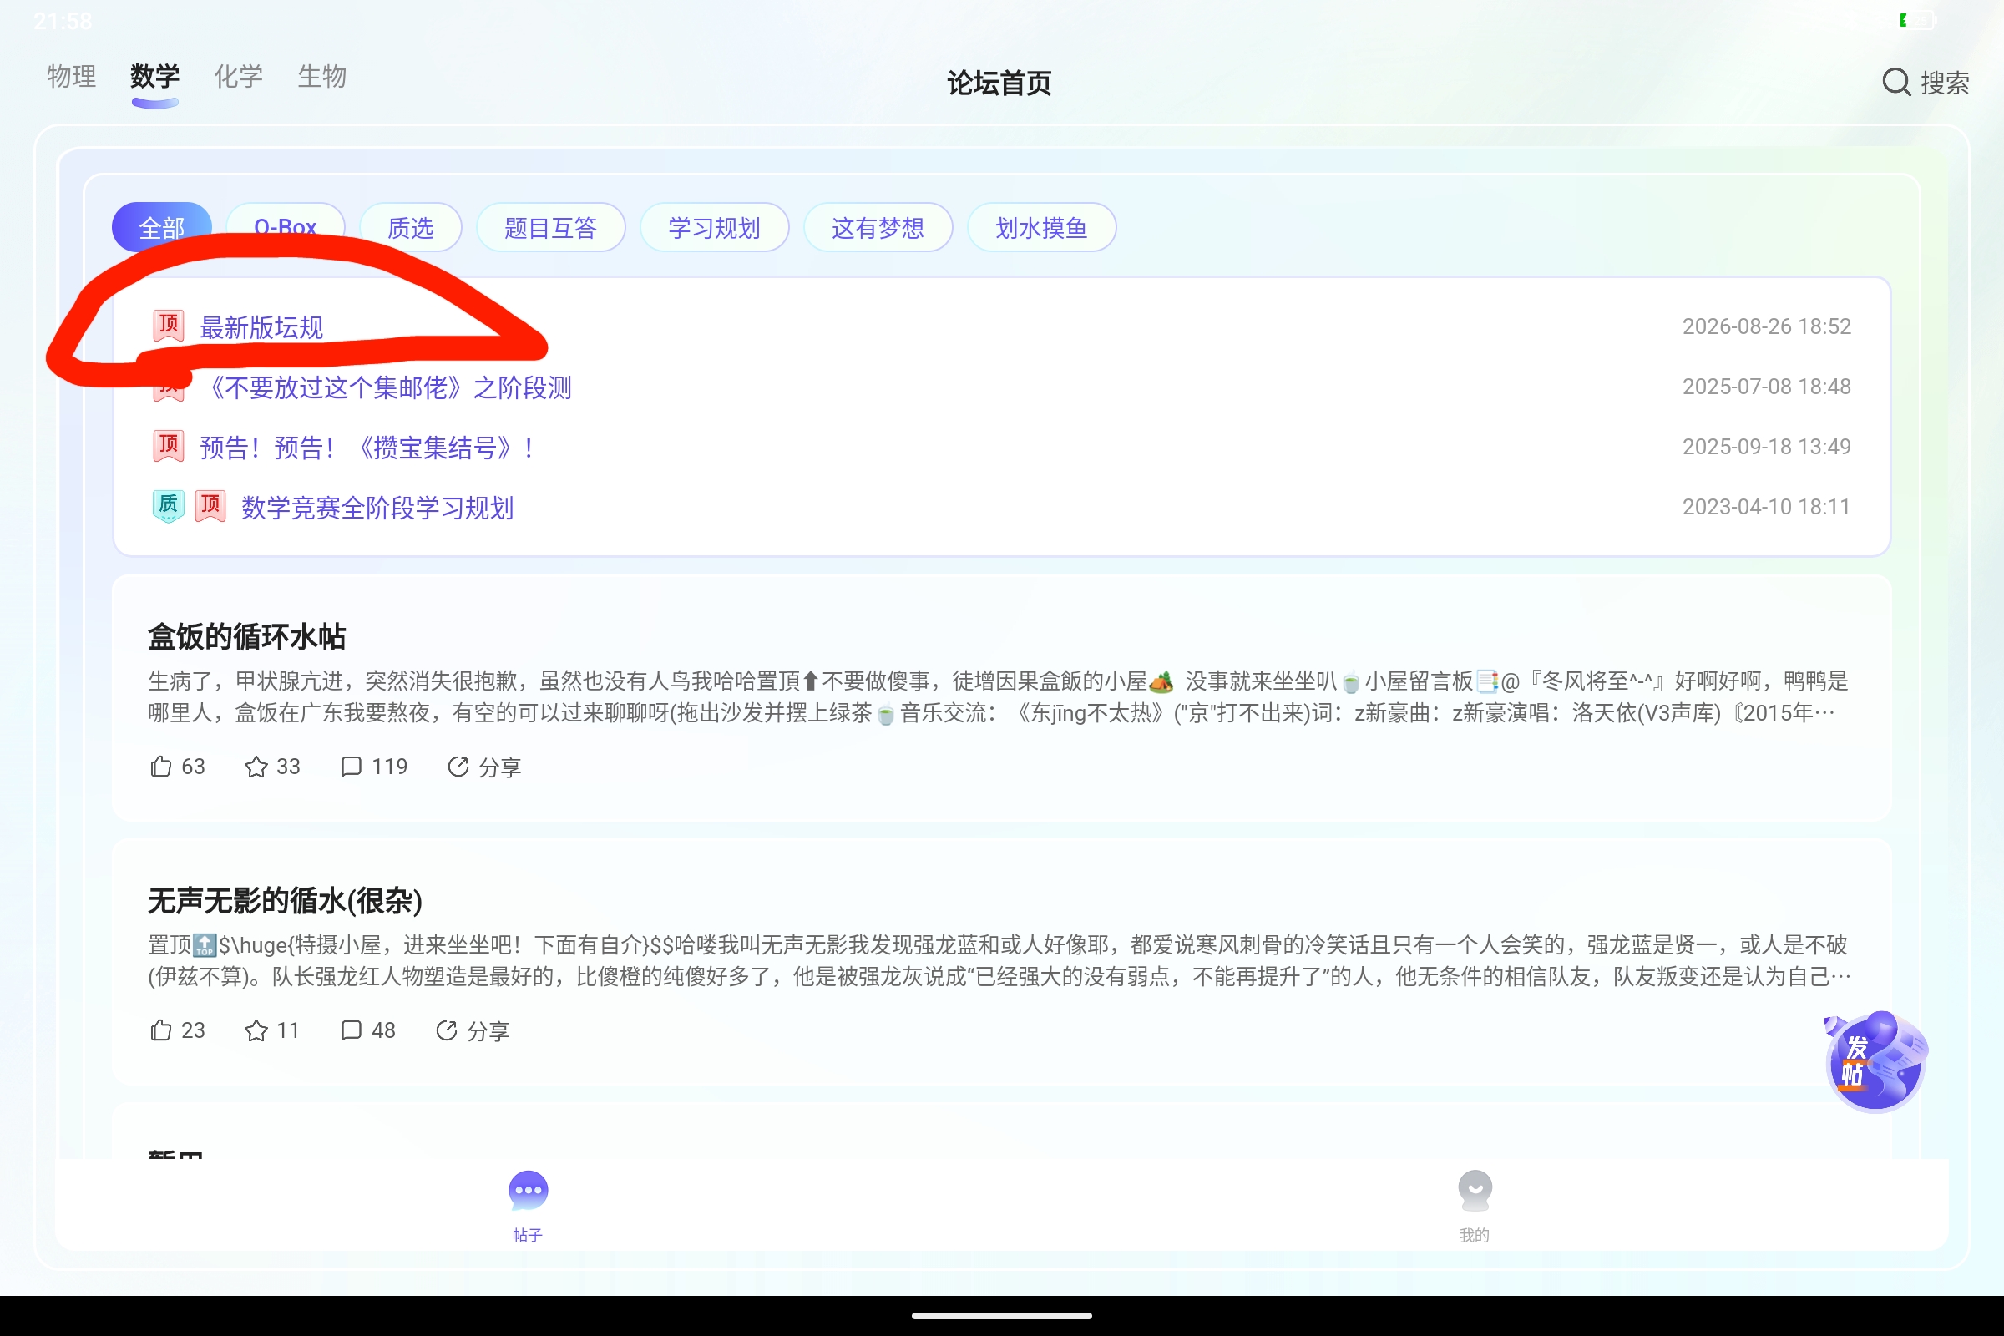Filter posts by 划水摸鱼 category
This screenshot has width=2004, height=1336.
point(1041,226)
